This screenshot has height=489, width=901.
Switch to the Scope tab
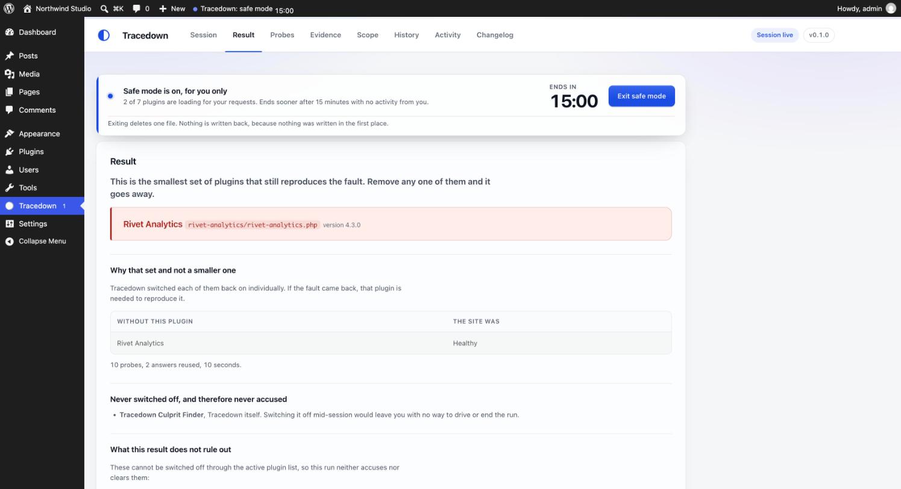click(x=368, y=35)
